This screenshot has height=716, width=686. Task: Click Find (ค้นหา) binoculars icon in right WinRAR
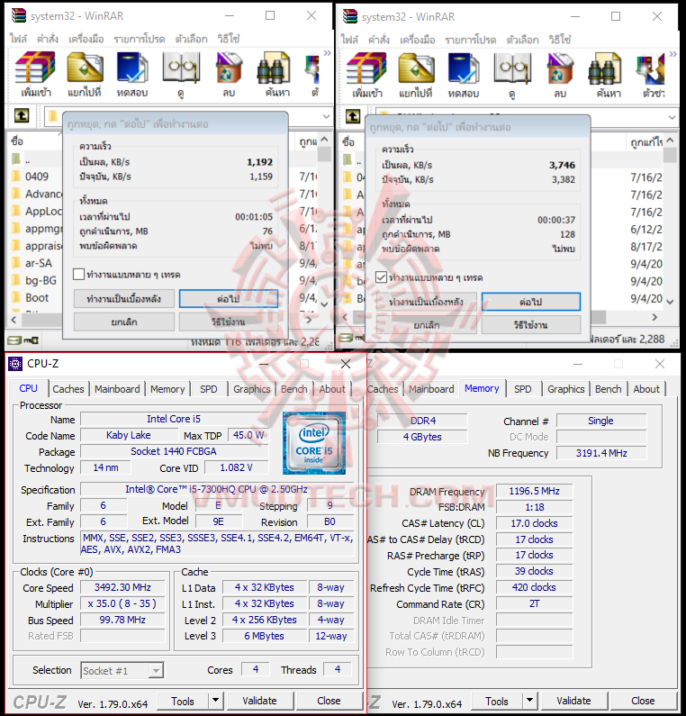(605, 68)
